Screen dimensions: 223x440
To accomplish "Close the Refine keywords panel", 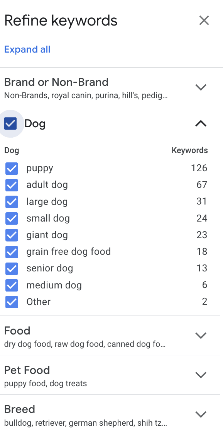I will click(204, 20).
